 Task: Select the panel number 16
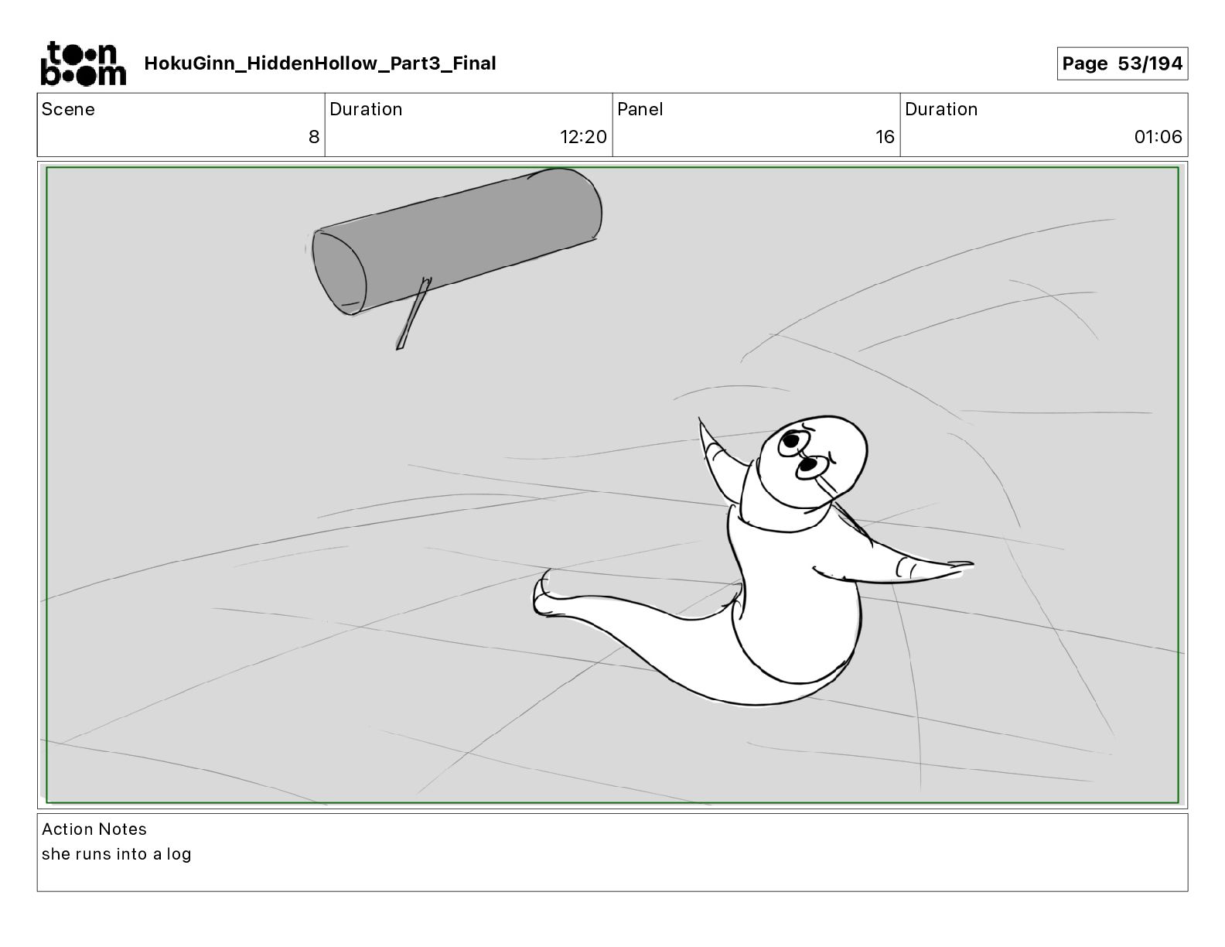pyautogui.click(x=885, y=137)
